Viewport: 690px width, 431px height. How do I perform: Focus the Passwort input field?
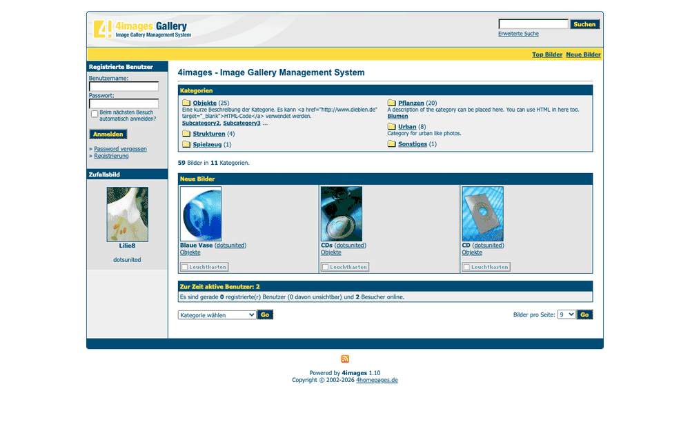124,104
